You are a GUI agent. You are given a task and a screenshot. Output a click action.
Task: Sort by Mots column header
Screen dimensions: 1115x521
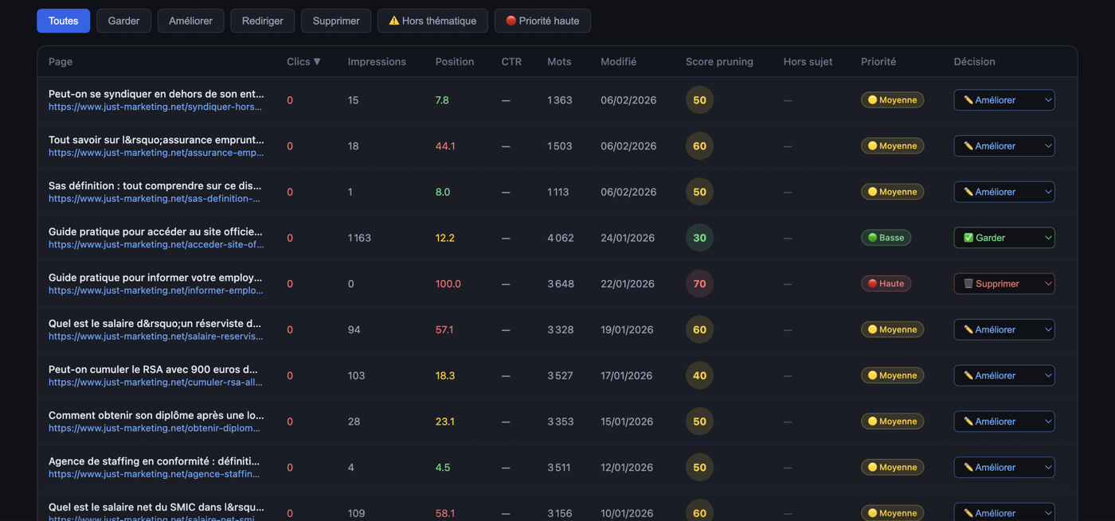(x=559, y=61)
